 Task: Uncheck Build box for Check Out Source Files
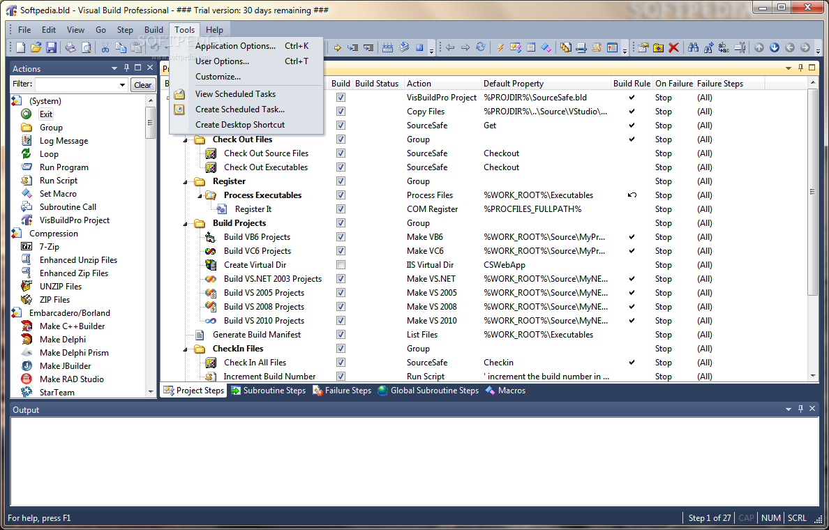click(x=341, y=153)
